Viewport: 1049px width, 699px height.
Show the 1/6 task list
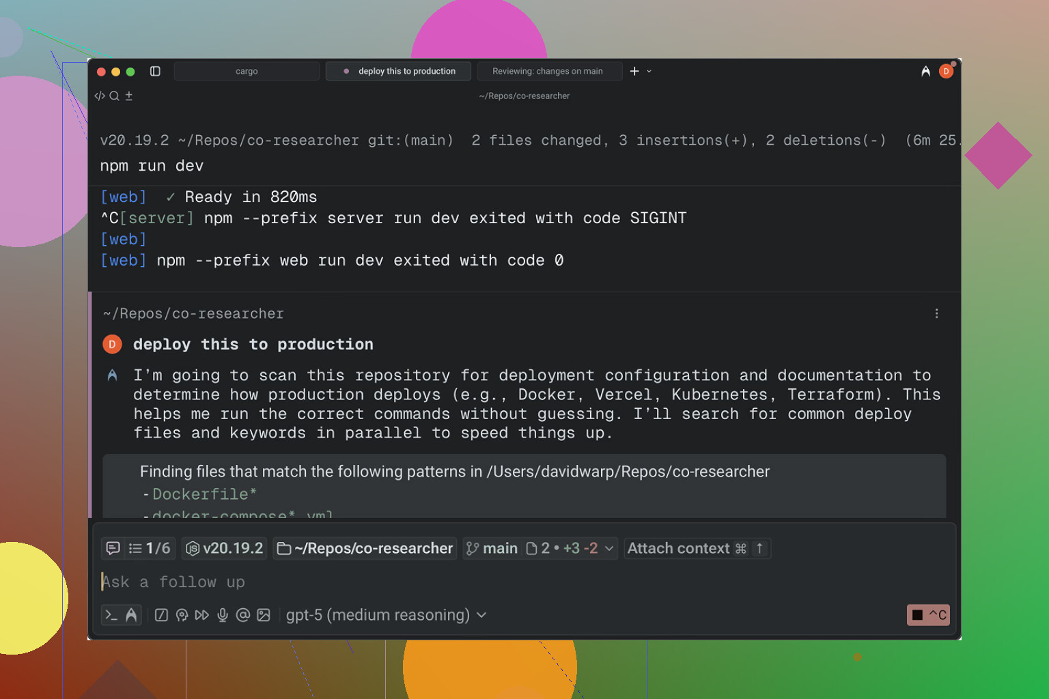coord(150,548)
